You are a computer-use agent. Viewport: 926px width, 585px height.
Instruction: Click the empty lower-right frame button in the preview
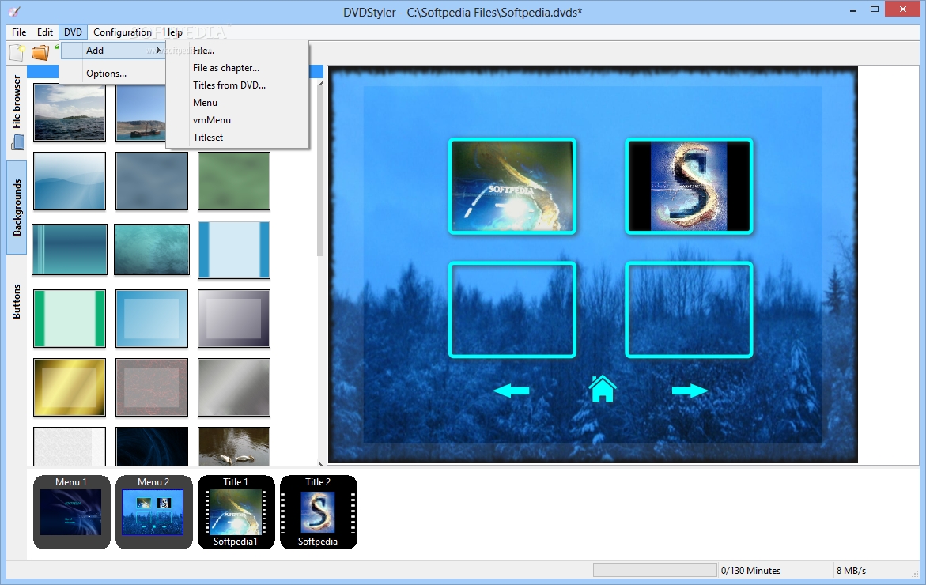(690, 310)
